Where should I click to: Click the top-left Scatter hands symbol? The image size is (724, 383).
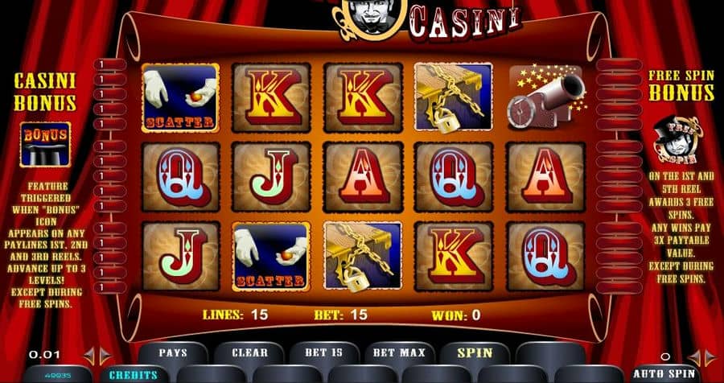[180, 97]
